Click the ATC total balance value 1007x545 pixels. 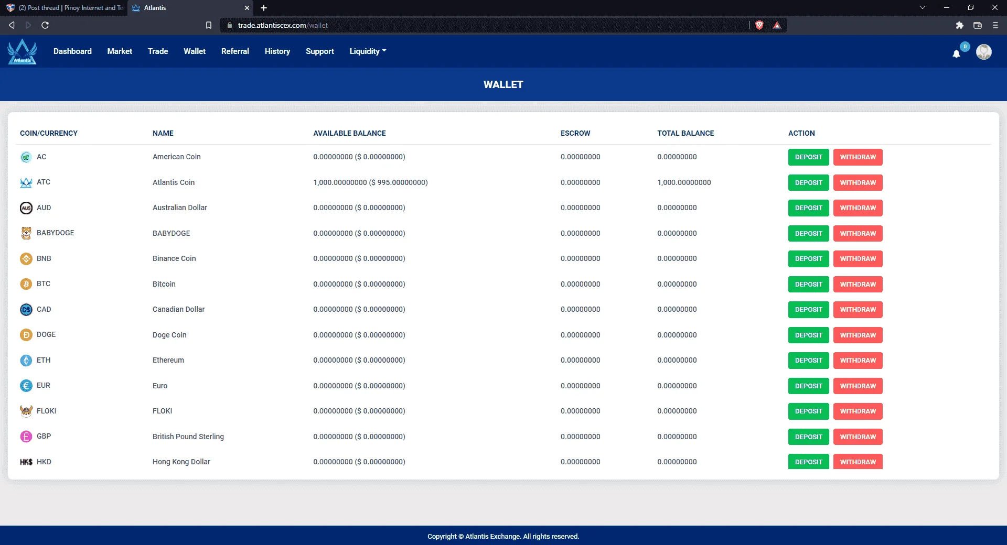coord(684,183)
